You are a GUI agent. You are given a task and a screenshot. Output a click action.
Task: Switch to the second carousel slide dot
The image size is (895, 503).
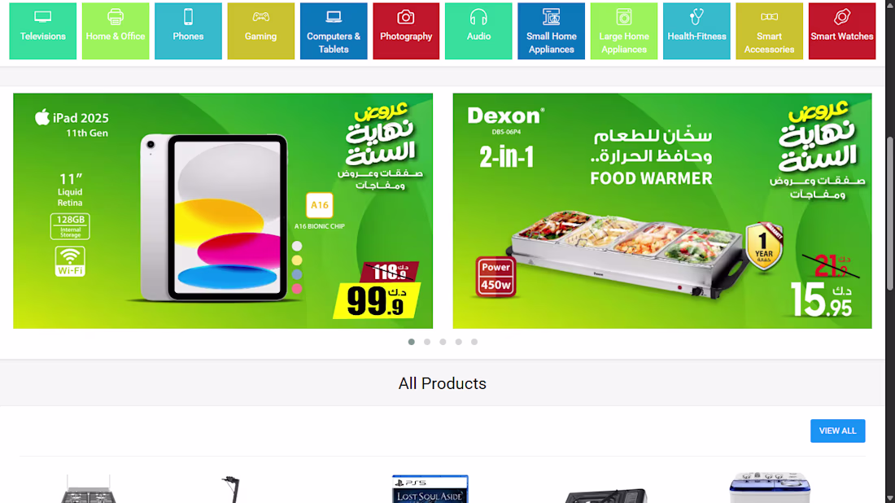point(427,342)
